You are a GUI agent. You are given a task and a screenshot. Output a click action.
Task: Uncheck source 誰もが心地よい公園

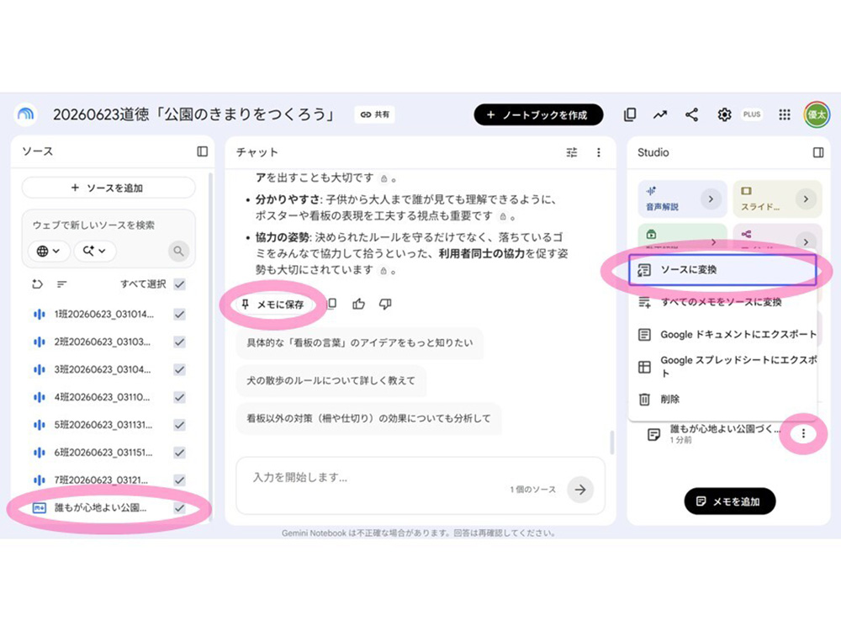180,507
